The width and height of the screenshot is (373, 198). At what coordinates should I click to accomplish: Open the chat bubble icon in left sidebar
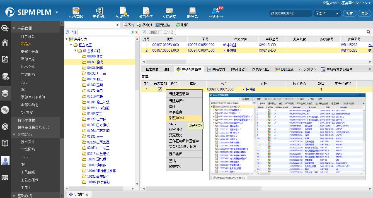point(5,110)
